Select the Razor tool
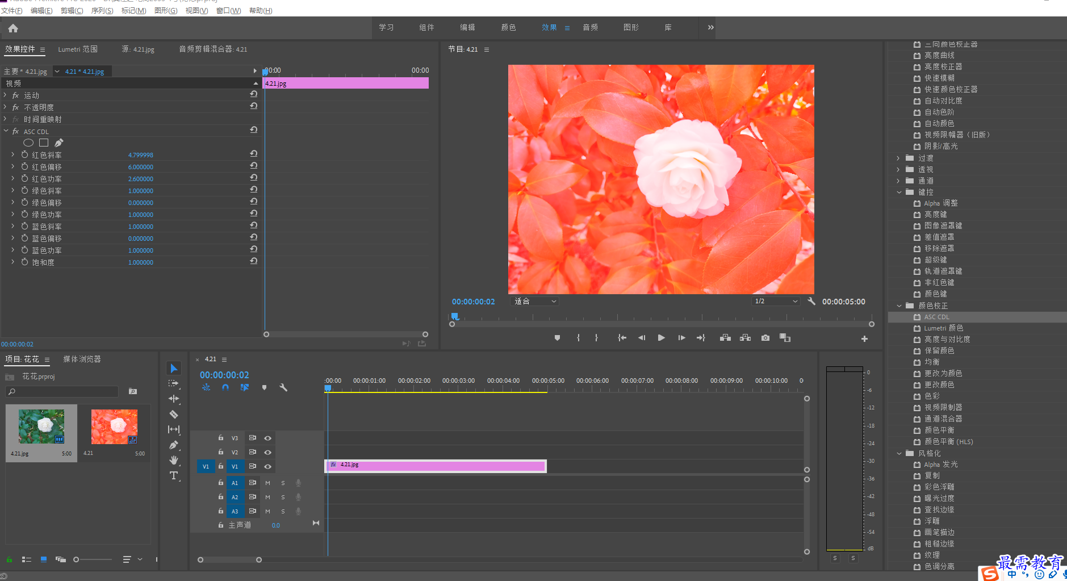The height and width of the screenshot is (581, 1067). pyautogui.click(x=174, y=414)
